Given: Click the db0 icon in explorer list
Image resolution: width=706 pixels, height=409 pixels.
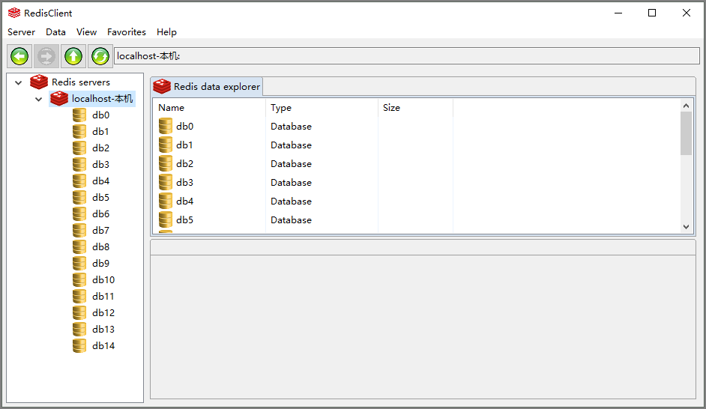Looking at the screenshot, I should click(165, 126).
